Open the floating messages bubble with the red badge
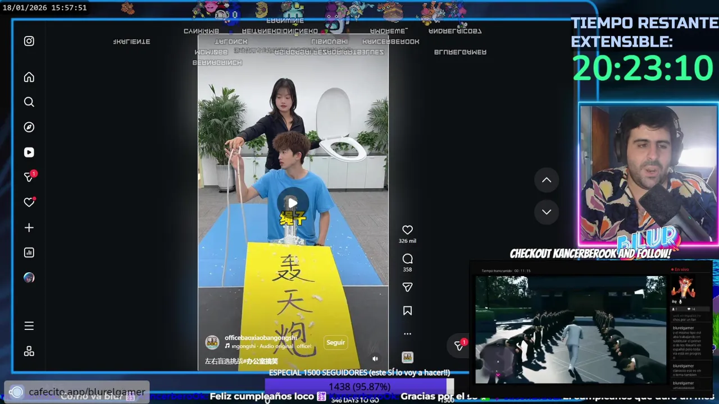 click(x=459, y=346)
